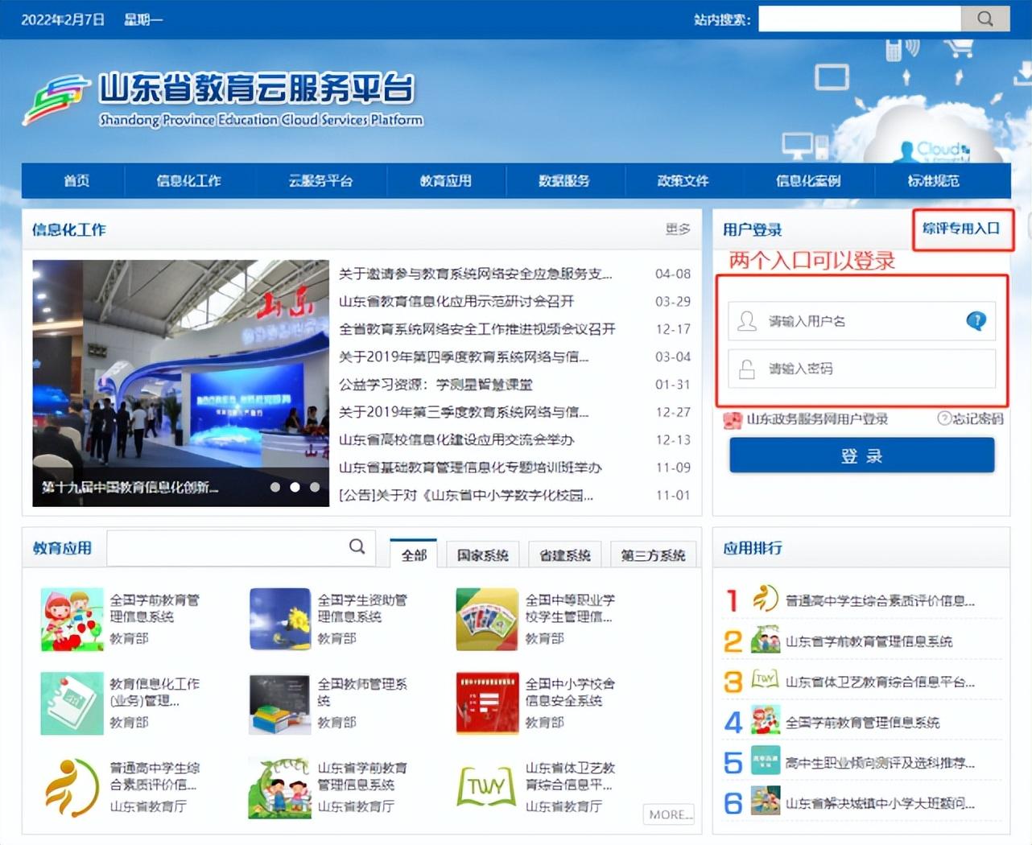Viewport: 1032px width, 845px height.
Task: Click ranking text 山东省解决城镇中小学大班额问...
Action: [x=881, y=802]
